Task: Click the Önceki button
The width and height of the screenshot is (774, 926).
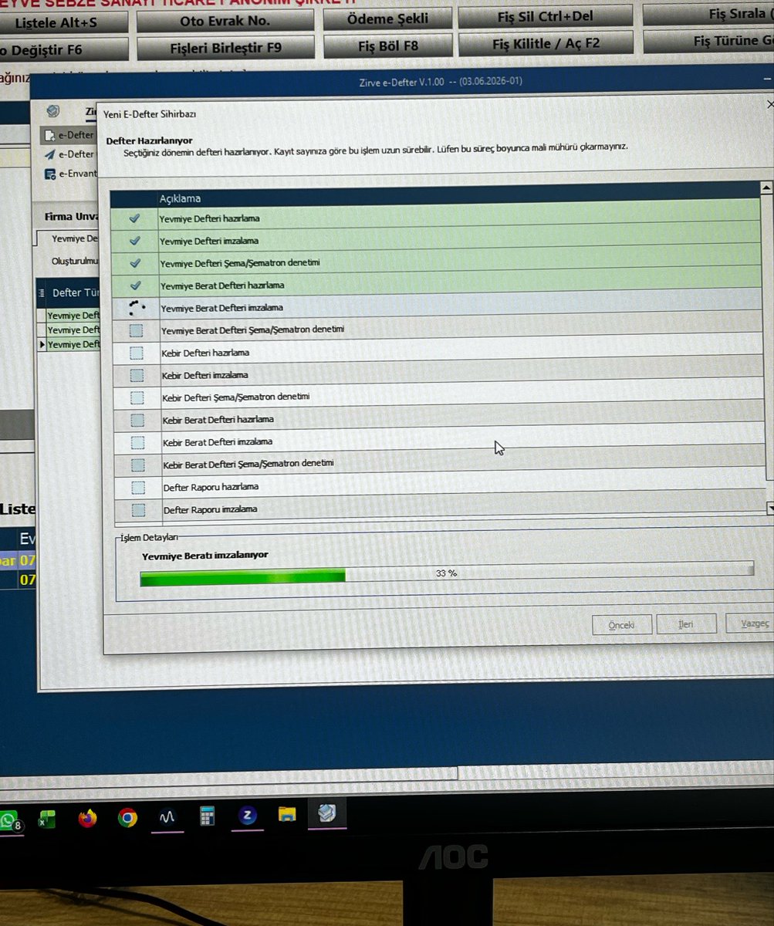Action: (x=622, y=624)
